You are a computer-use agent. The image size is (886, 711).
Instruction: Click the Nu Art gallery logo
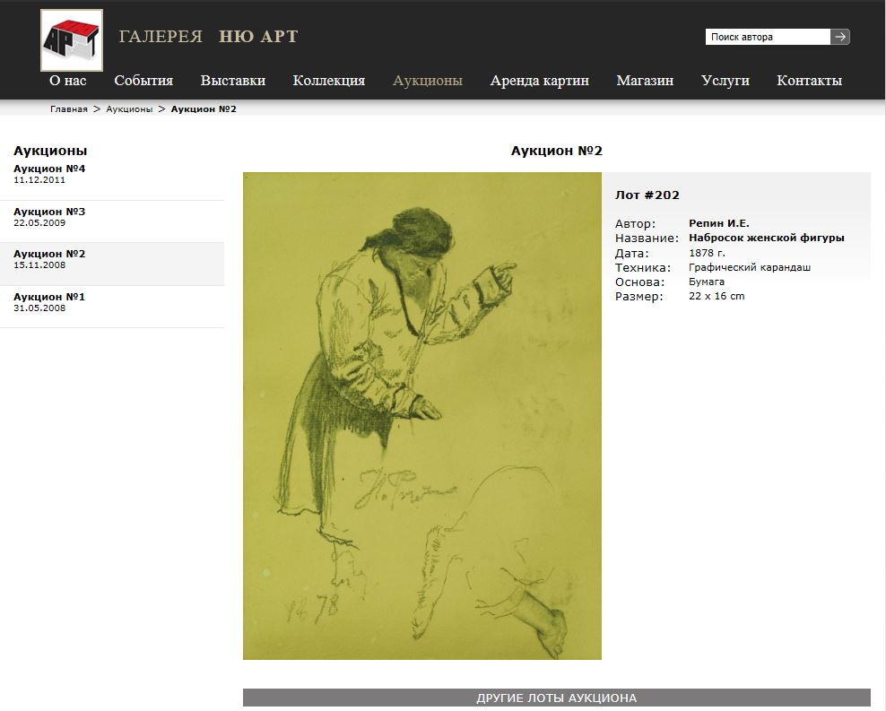click(72, 40)
